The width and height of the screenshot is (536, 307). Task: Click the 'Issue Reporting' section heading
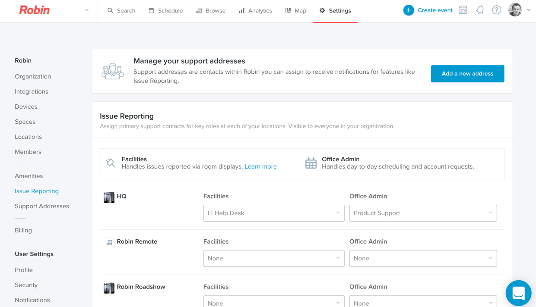point(127,116)
